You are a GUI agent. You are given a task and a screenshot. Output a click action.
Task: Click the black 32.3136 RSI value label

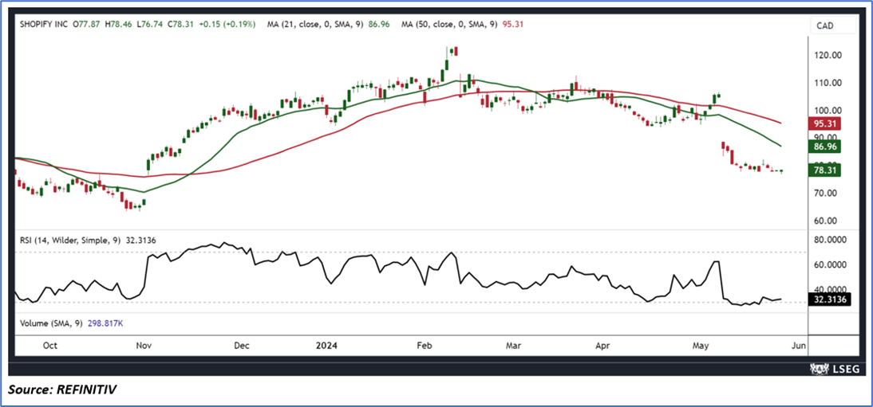[x=830, y=300]
